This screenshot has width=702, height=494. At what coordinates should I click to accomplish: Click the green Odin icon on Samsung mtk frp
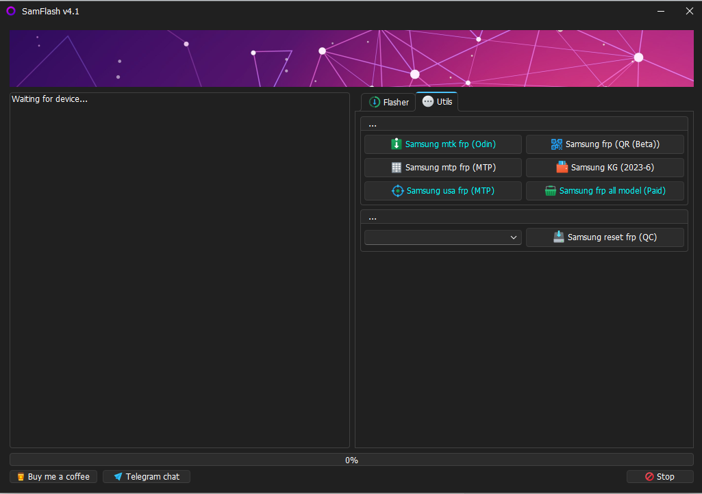coord(397,144)
